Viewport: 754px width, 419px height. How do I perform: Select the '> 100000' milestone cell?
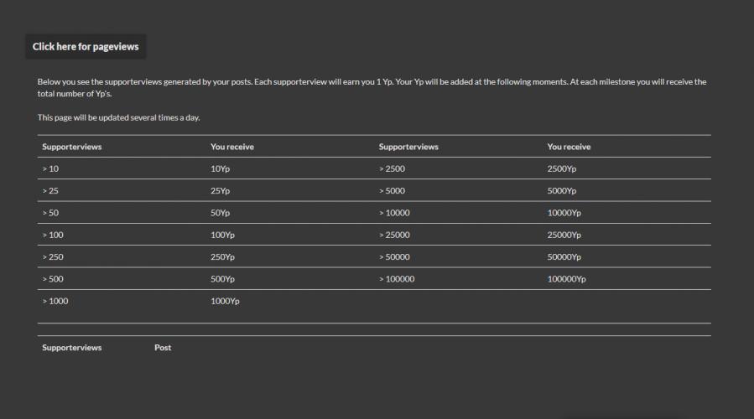click(397, 279)
